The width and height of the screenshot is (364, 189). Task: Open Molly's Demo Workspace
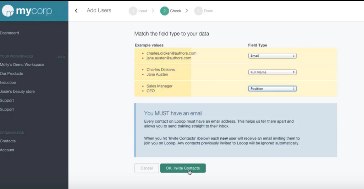tap(22, 65)
